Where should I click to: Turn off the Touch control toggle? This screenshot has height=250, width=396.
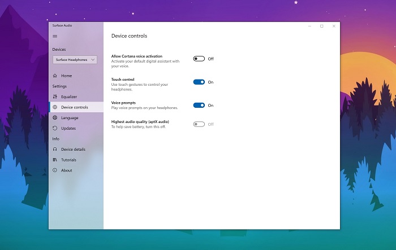tap(199, 82)
